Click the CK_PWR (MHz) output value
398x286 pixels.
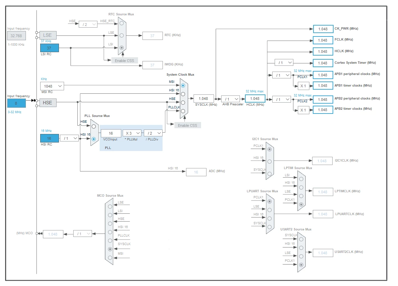[x=323, y=29]
